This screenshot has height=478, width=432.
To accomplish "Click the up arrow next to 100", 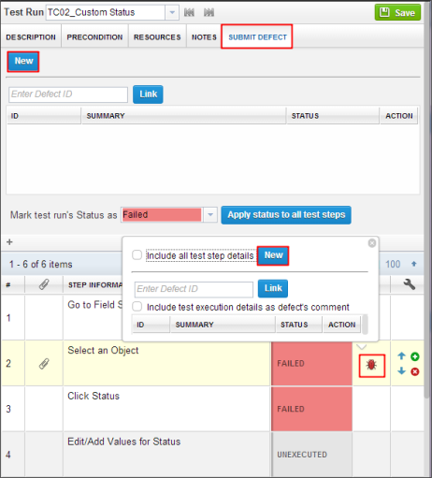I will (x=414, y=264).
